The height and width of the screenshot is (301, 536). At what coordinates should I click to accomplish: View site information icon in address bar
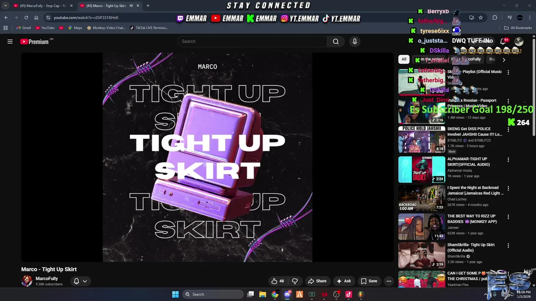48,18
